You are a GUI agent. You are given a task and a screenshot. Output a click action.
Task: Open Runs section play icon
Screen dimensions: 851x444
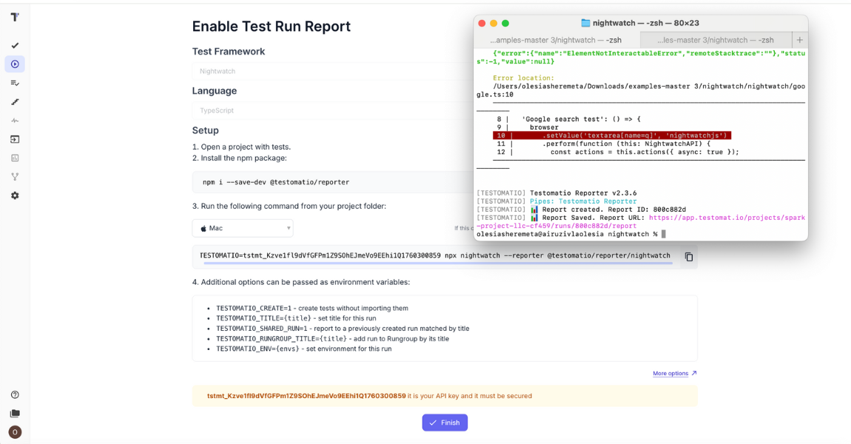[15, 64]
